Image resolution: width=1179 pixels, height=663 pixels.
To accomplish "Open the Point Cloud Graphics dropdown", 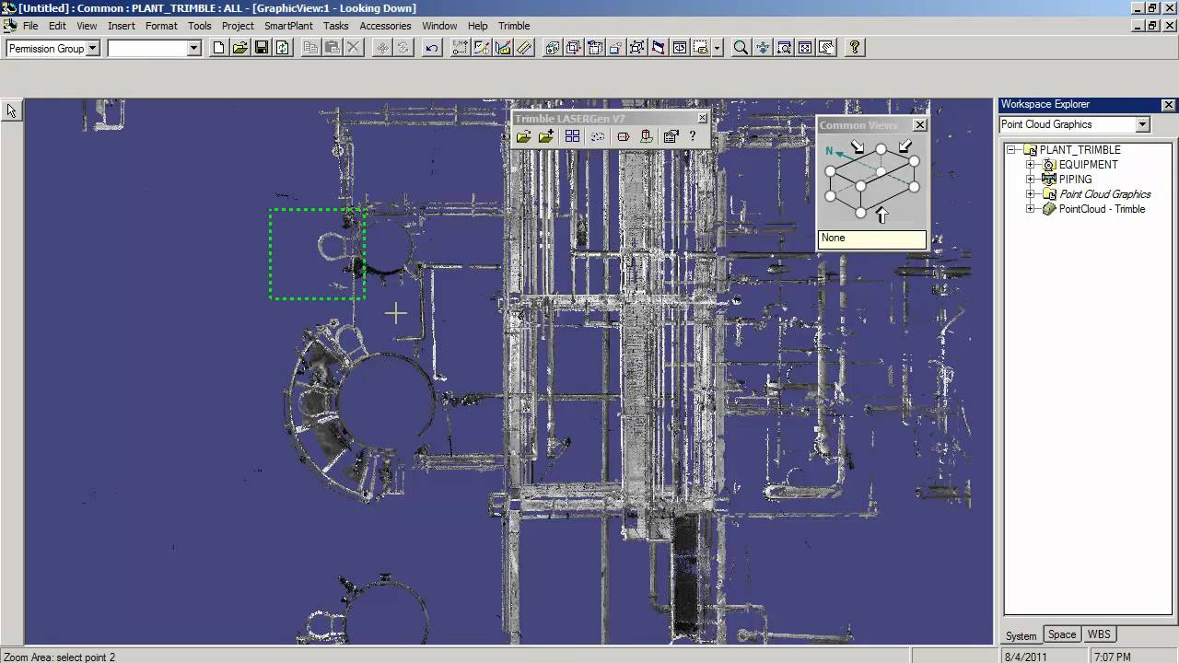I will [1142, 124].
